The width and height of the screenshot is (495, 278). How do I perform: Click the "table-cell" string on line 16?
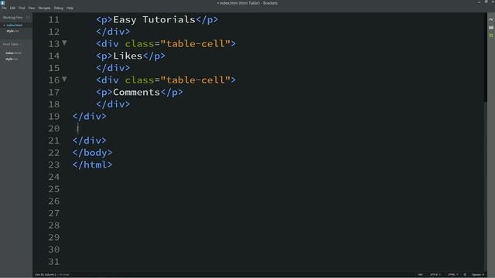pyautogui.click(x=196, y=80)
